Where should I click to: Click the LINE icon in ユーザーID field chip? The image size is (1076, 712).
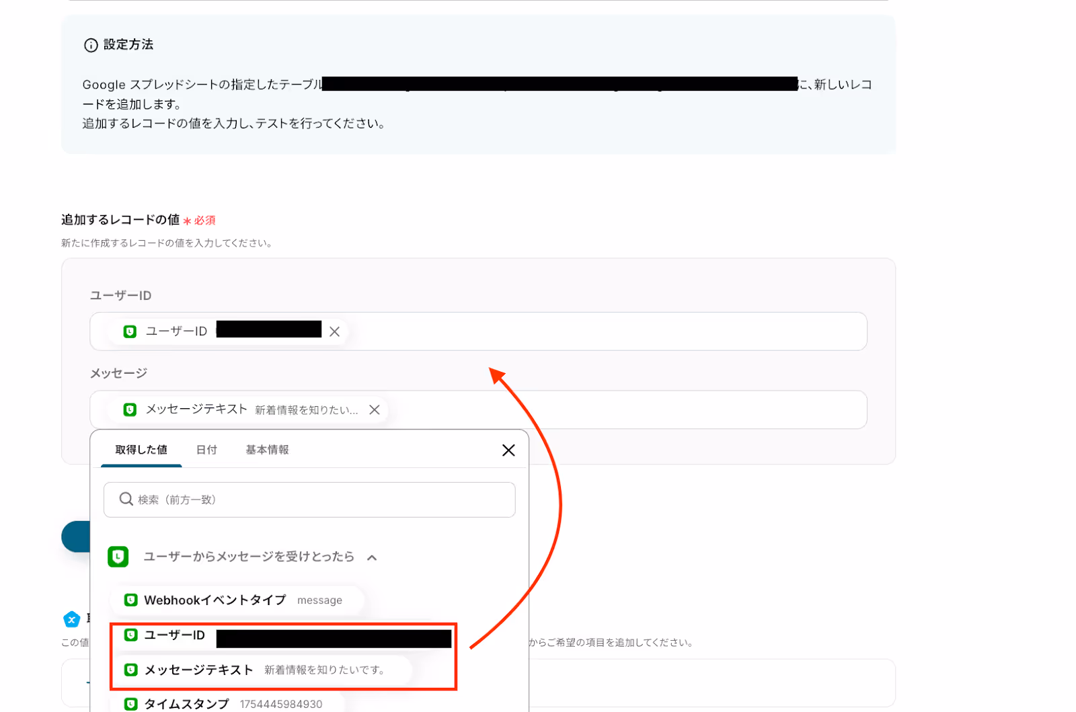pos(130,331)
